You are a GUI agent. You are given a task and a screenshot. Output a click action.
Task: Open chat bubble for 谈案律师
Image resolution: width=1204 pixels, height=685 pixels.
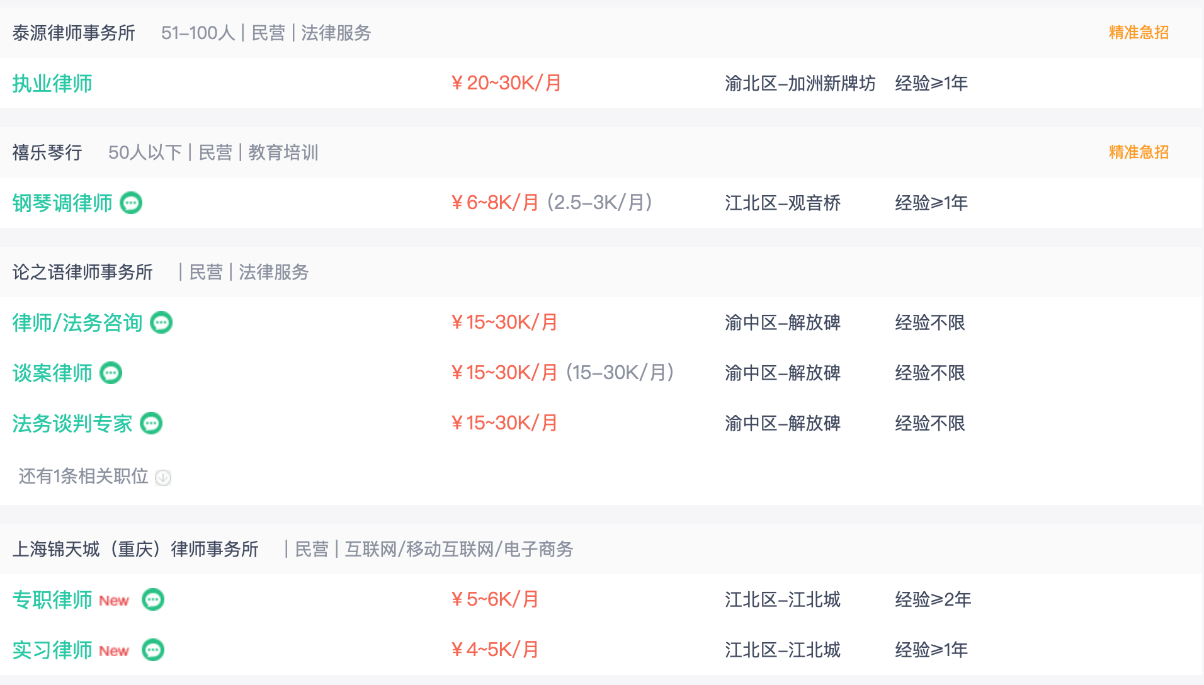click(x=111, y=373)
